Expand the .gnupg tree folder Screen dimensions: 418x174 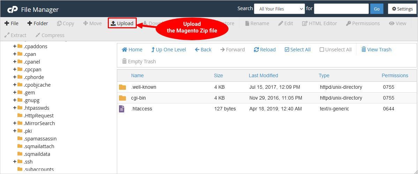pos(15,100)
